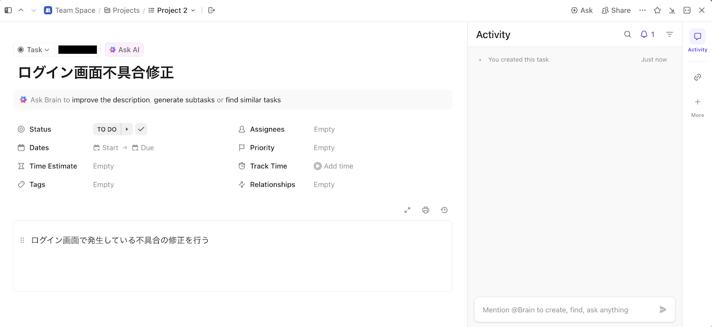This screenshot has width=712, height=327.
Task: Open description history clock icon
Action: (444, 210)
